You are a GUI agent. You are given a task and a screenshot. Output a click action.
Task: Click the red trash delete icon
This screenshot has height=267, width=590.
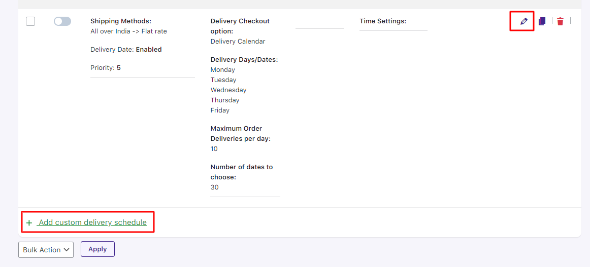tap(560, 21)
